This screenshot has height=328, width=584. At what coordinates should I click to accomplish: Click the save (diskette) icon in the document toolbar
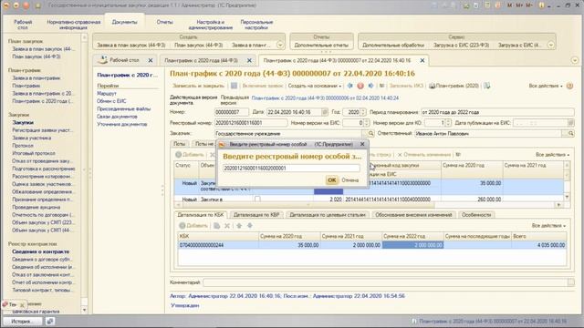[x=234, y=86]
